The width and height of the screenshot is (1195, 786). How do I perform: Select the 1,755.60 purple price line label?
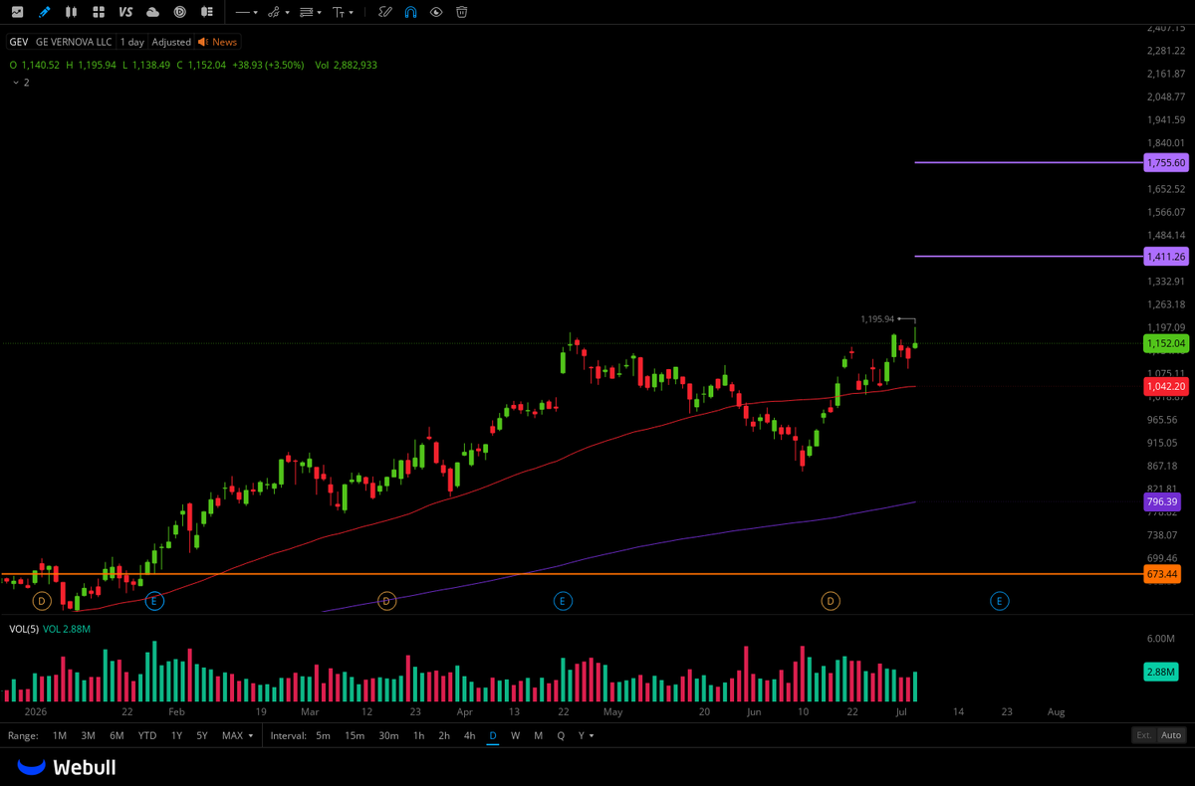[x=1166, y=162]
